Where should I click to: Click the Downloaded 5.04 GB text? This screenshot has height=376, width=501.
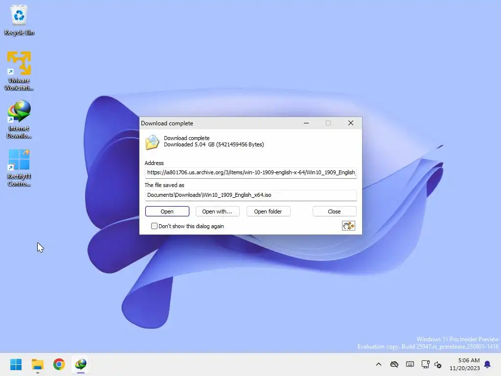[214, 144]
